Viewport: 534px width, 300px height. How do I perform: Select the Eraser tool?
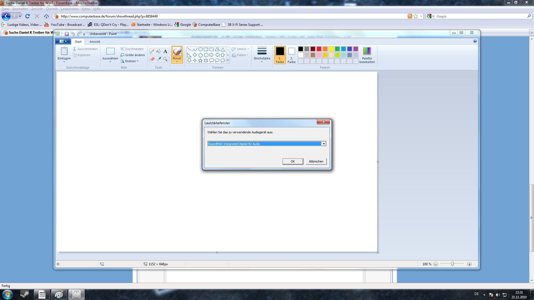coord(152,59)
